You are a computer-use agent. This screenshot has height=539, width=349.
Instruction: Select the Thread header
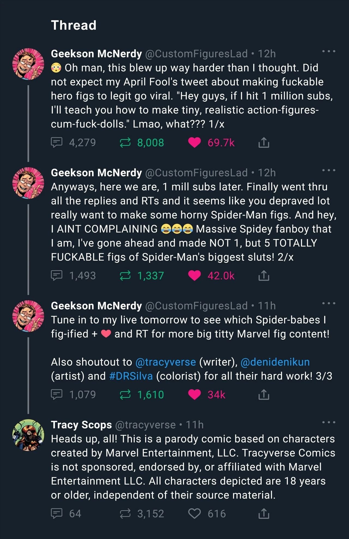tap(74, 25)
